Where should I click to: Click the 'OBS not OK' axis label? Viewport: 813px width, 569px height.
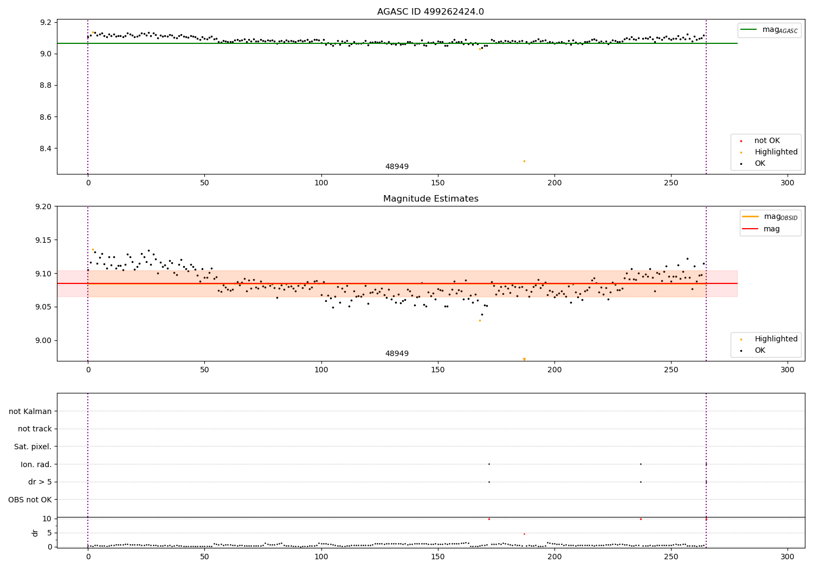pos(30,500)
